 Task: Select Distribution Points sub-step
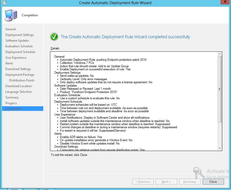coord(22,80)
